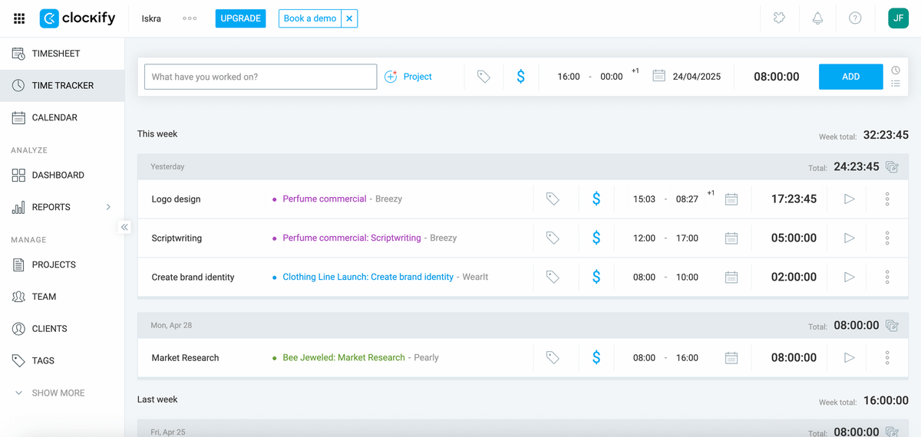Image resolution: width=921 pixels, height=437 pixels.
Task: Open the calendar date picker for 24/04/2025
Action: coord(659,76)
